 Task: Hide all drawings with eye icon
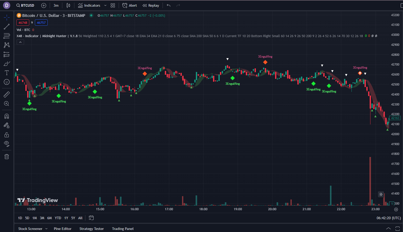pyautogui.click(x=7, y=144)
